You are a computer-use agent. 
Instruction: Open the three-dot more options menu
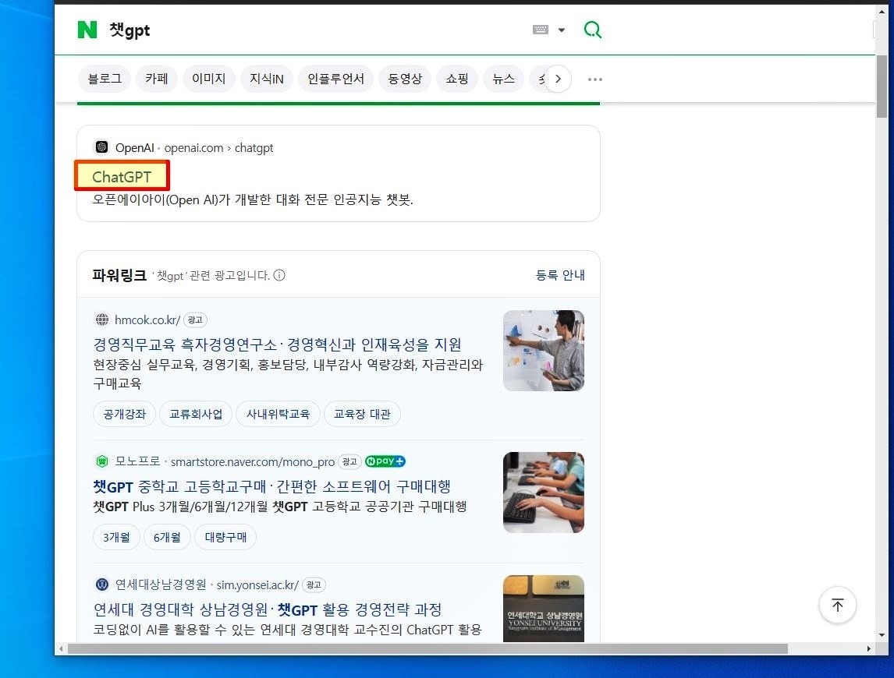594,79
